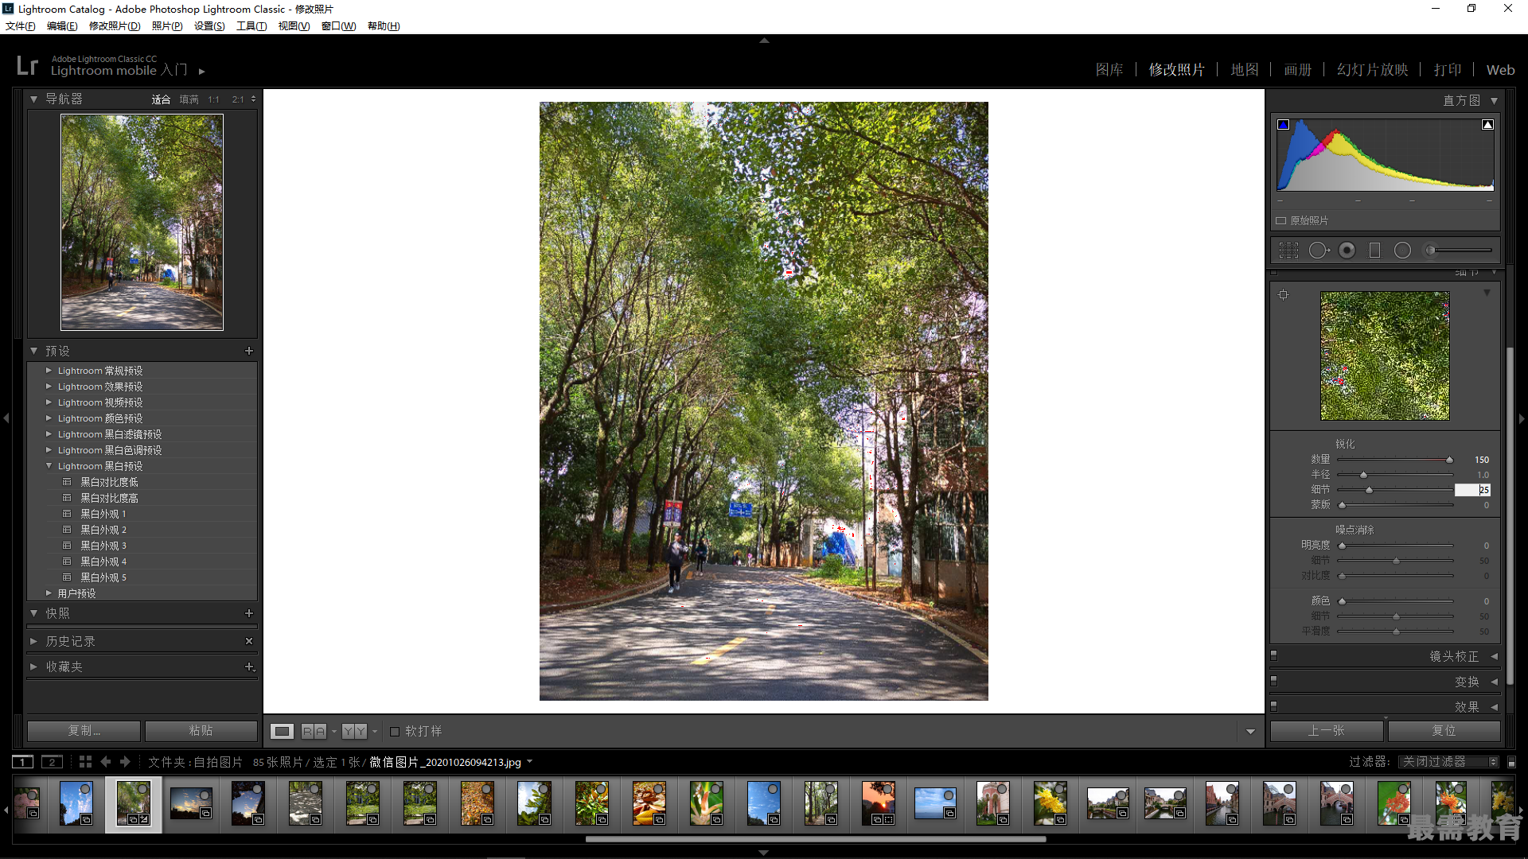The image size is (1528, 859).
Task: Select the Red Eye Correction tool
Action: tap(1347, 251)
